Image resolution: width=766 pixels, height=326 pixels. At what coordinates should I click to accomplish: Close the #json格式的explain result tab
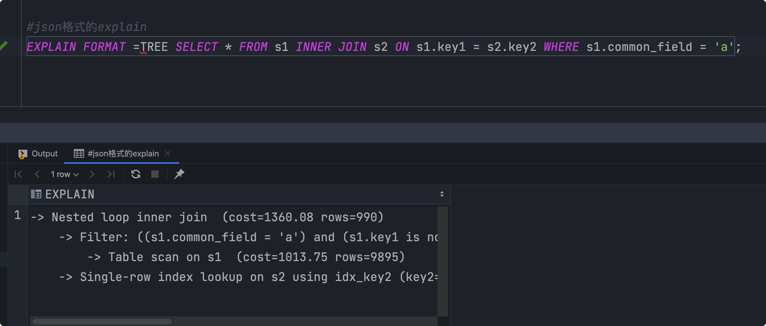168,153
